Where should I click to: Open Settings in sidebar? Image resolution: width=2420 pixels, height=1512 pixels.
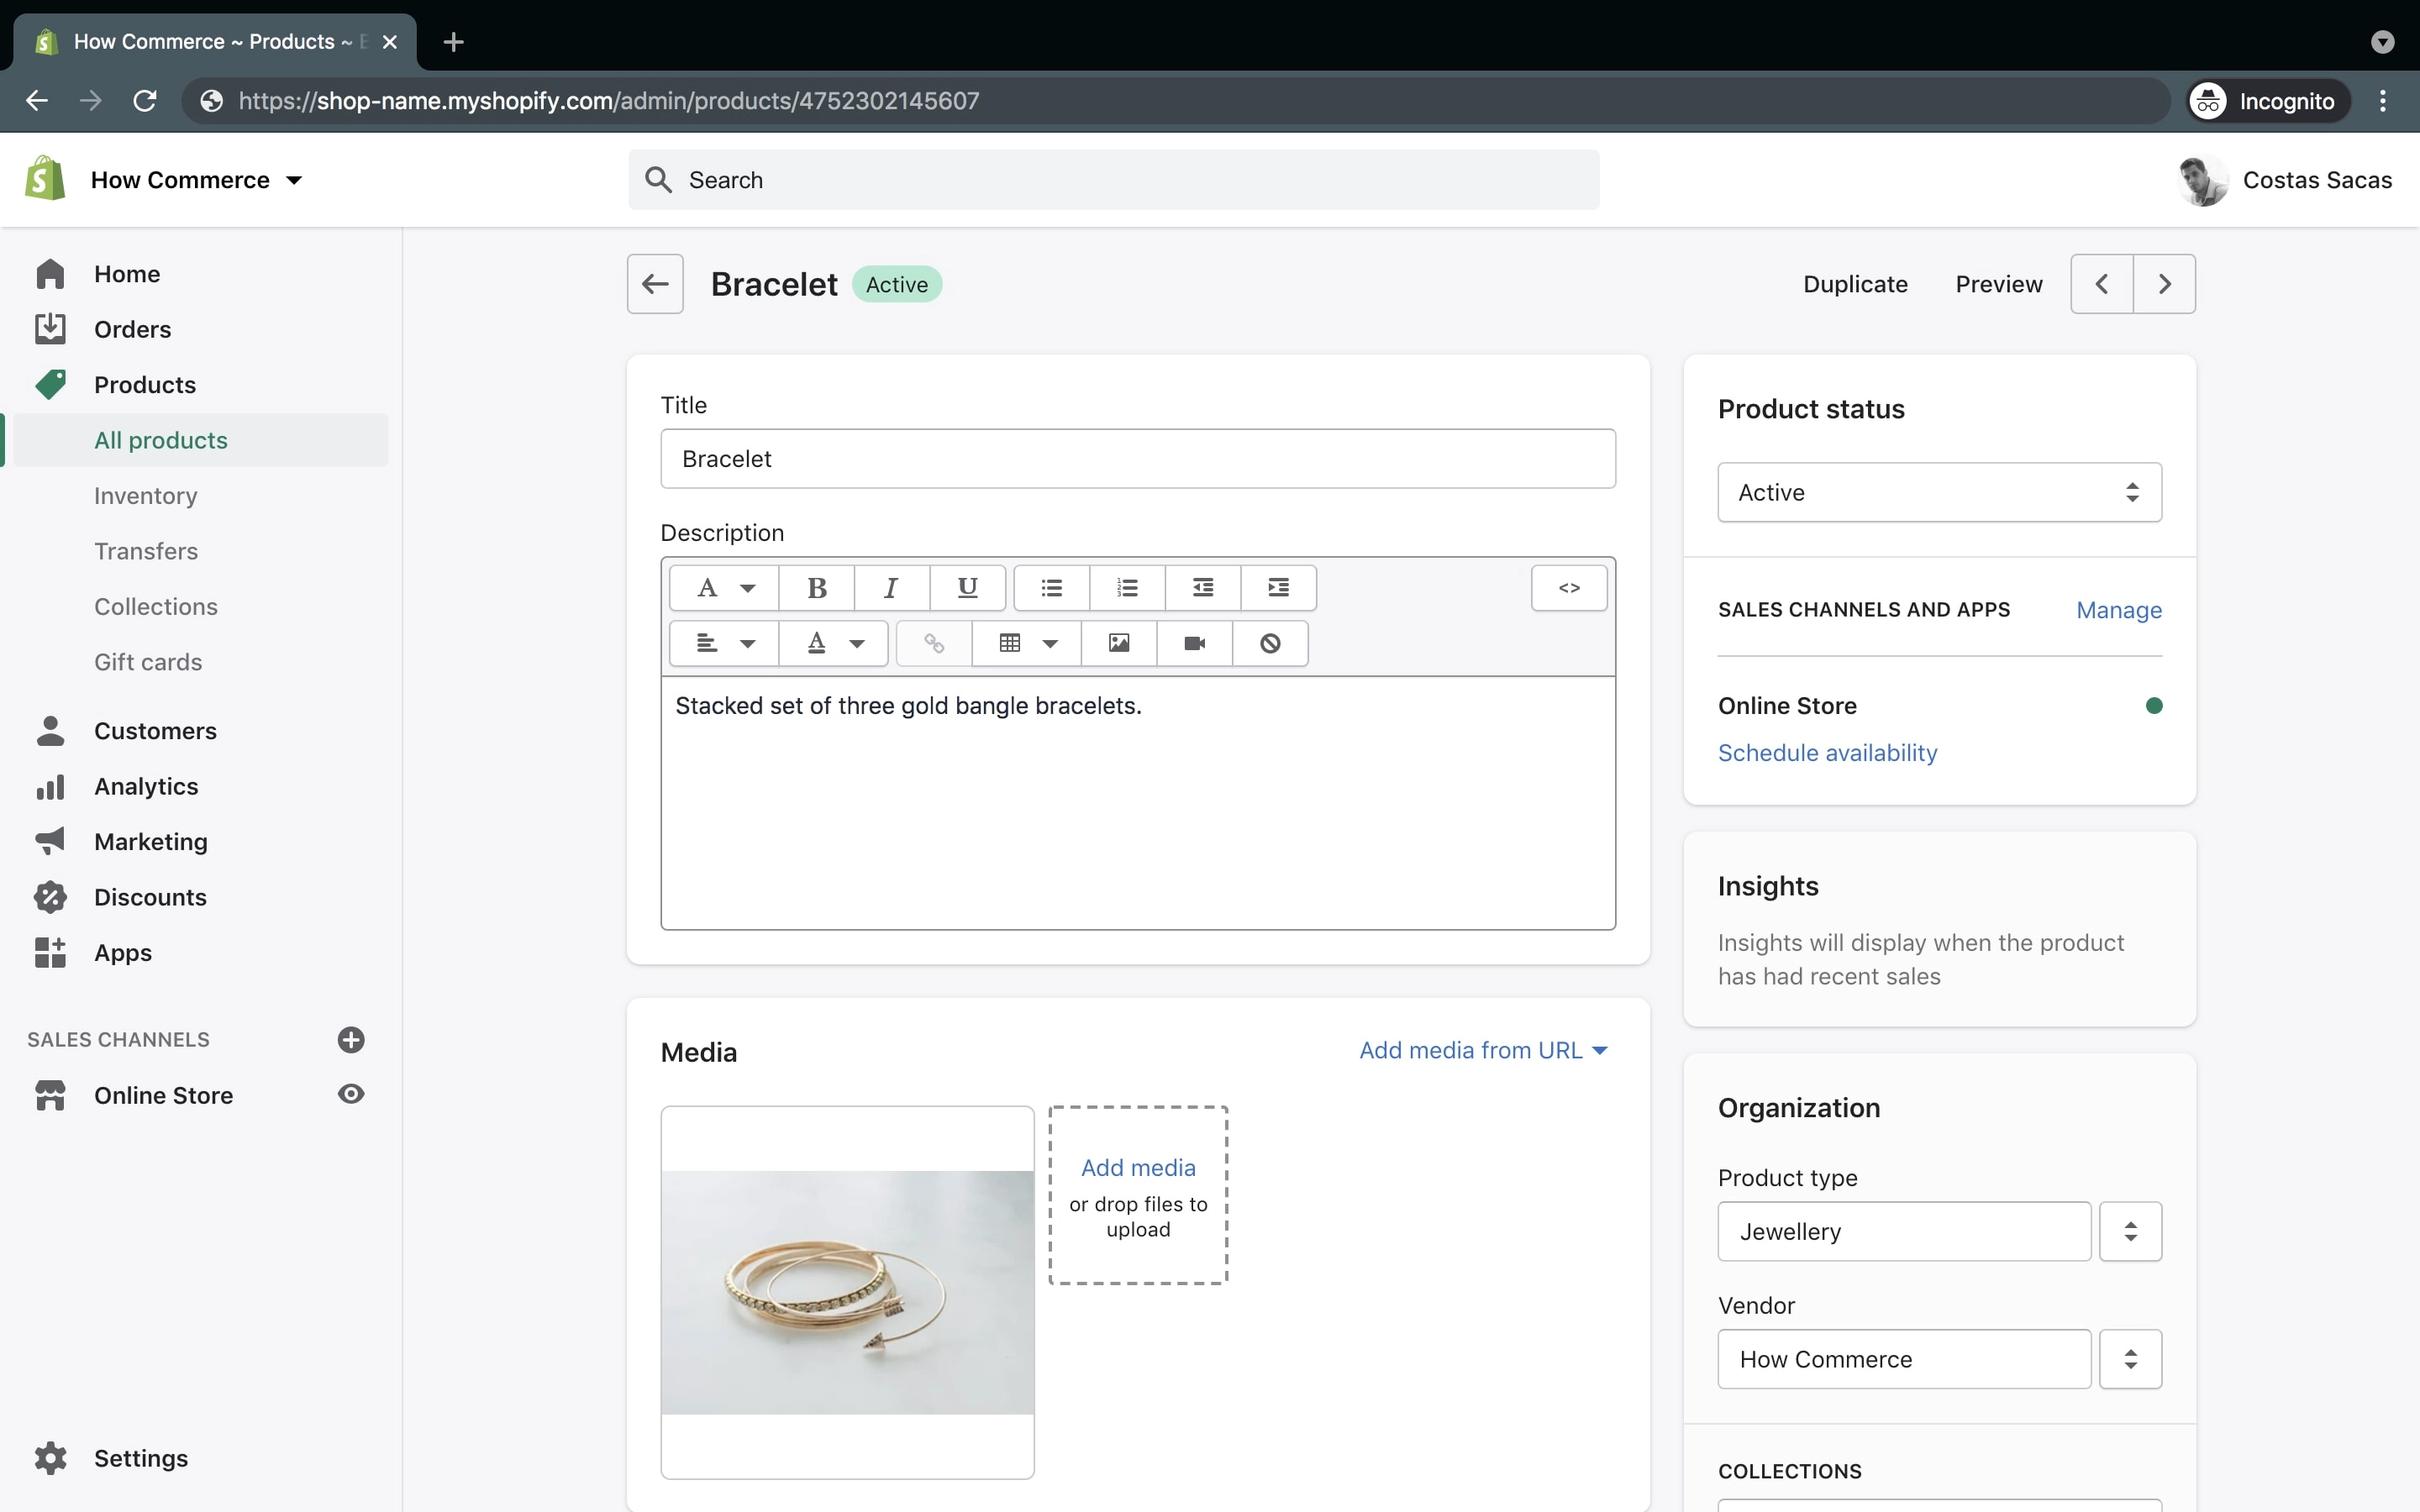pyautogui.click(x=141, y=1459)
